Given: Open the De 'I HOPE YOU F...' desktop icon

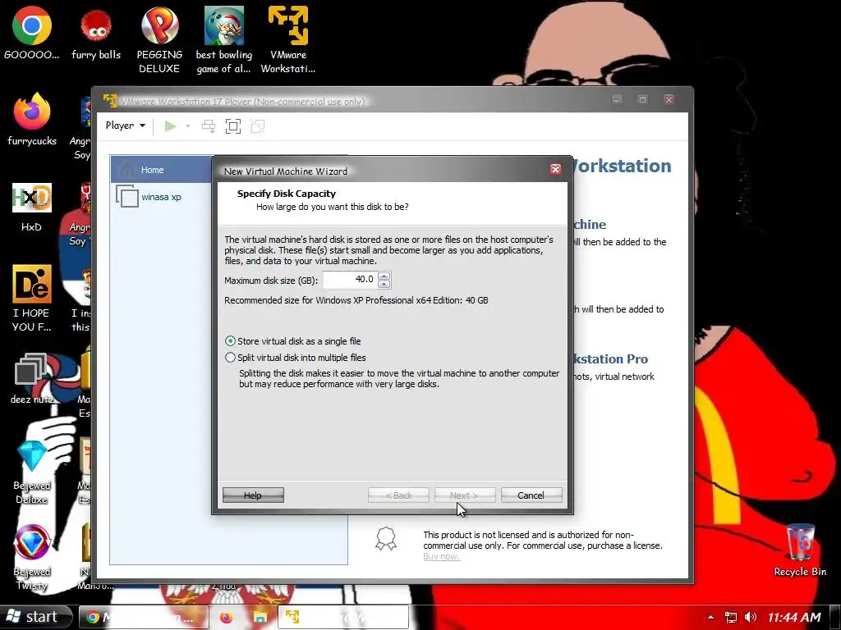Looking at the screenshot, I should 32,298.
